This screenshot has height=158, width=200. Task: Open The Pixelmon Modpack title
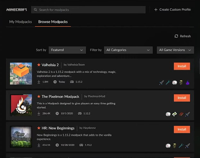click(x=60, y=96)
